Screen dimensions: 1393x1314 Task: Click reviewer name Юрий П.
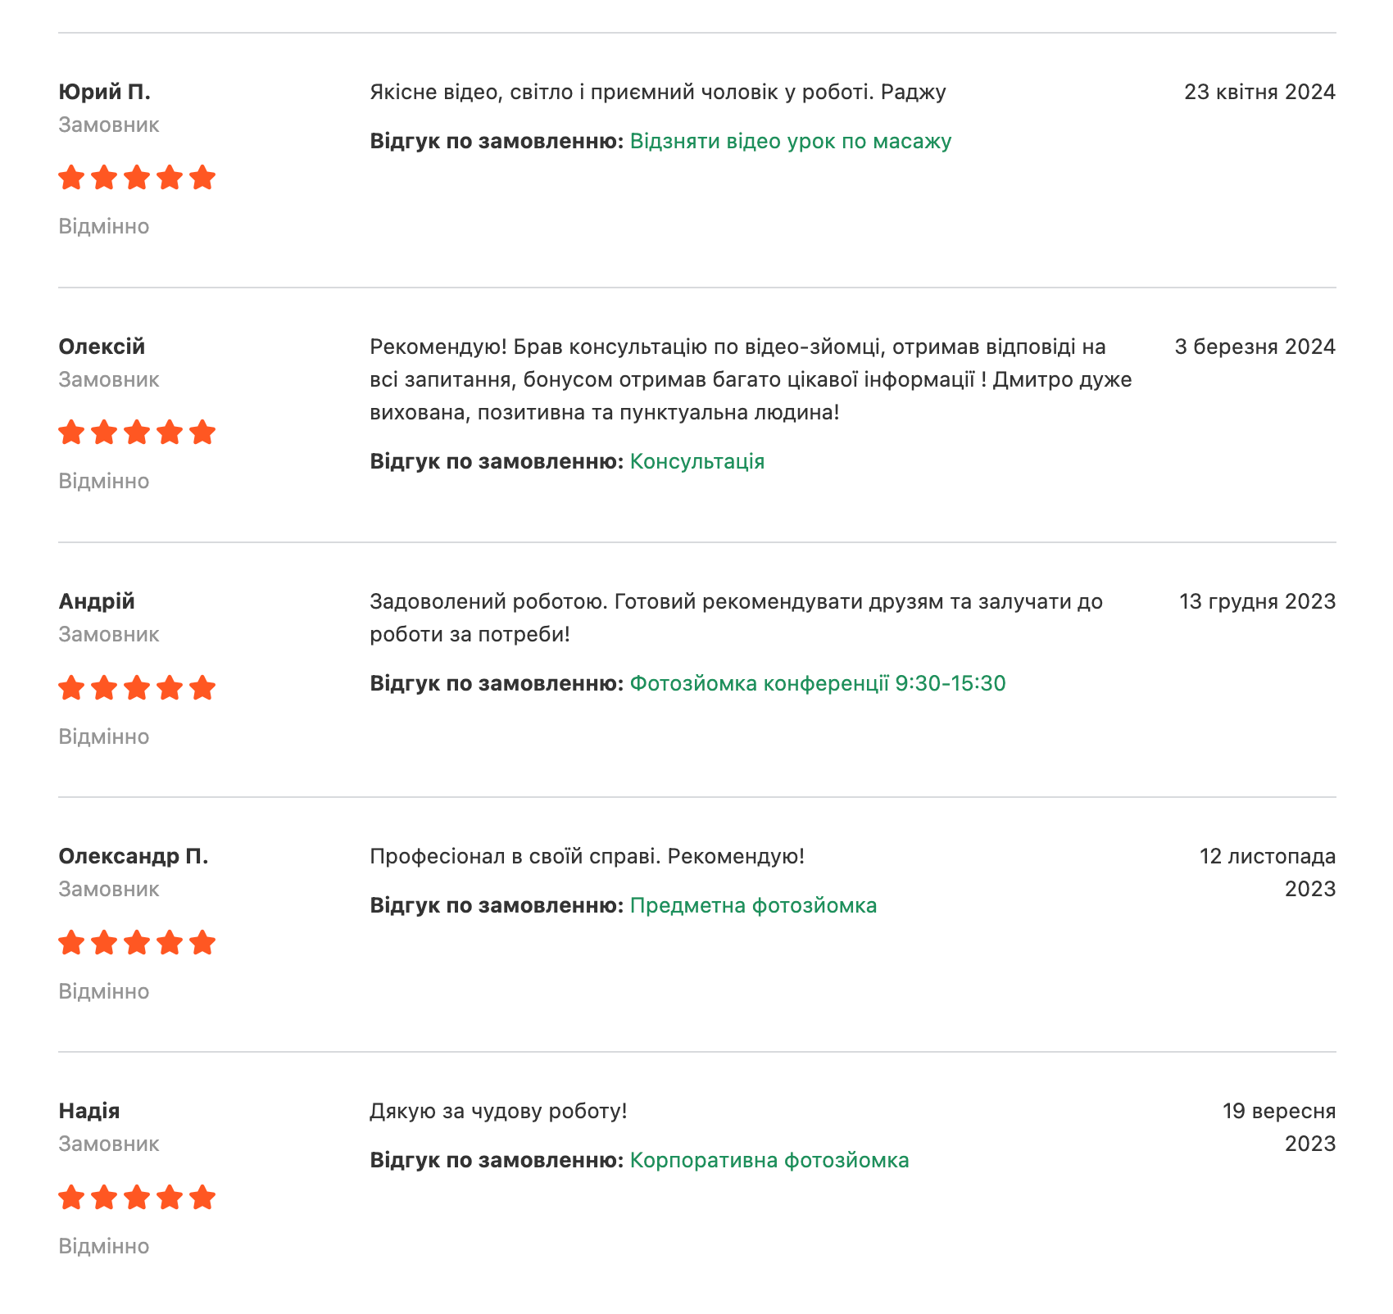105,92
